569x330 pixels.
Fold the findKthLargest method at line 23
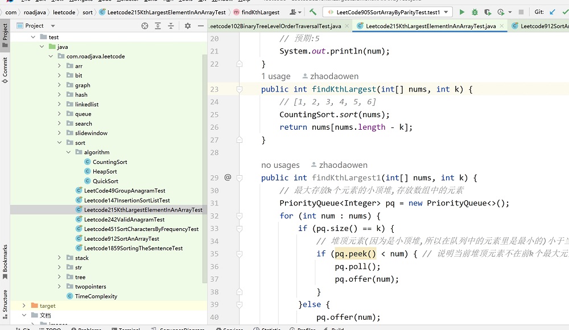pyautogui.click(x=240, y=89)
